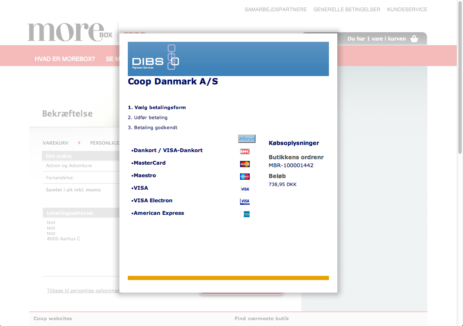Select VISA Electron payment option
The height and width of the screenshot is (326, 463).
click(152, 201)
